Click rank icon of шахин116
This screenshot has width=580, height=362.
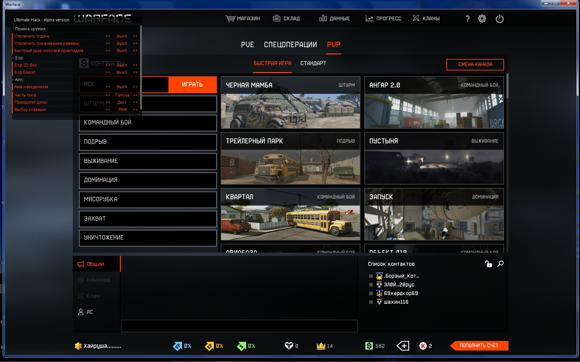379,302
